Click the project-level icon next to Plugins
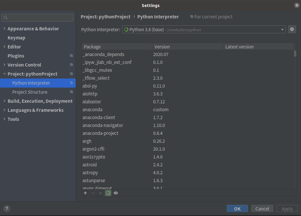 pos(71,56)
